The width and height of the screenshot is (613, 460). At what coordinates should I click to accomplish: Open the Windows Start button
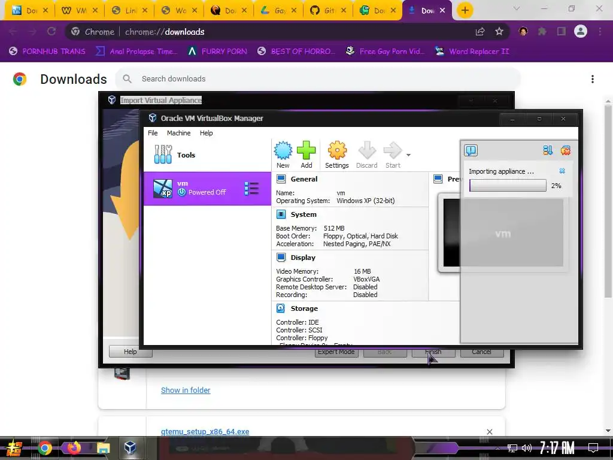14,448
